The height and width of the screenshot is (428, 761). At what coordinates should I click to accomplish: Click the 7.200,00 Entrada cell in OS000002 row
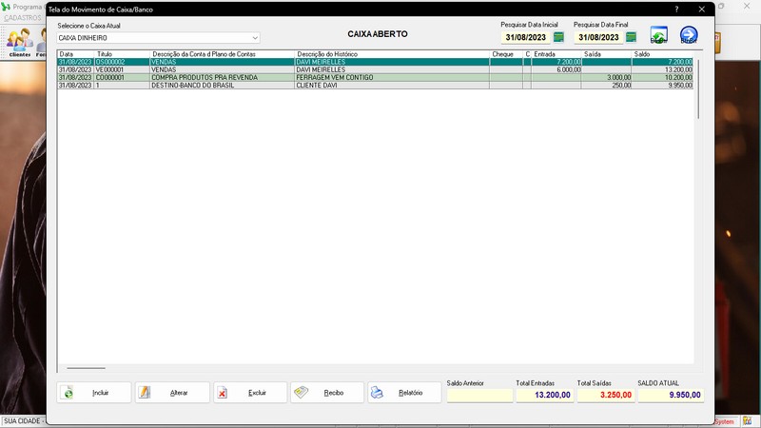(556, 62)
